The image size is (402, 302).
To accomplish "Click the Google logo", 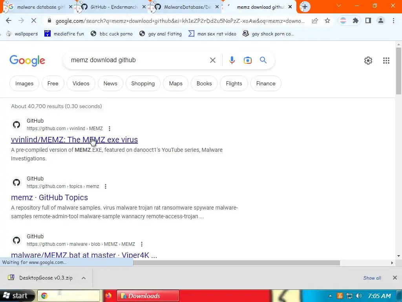I will point(27,61).
